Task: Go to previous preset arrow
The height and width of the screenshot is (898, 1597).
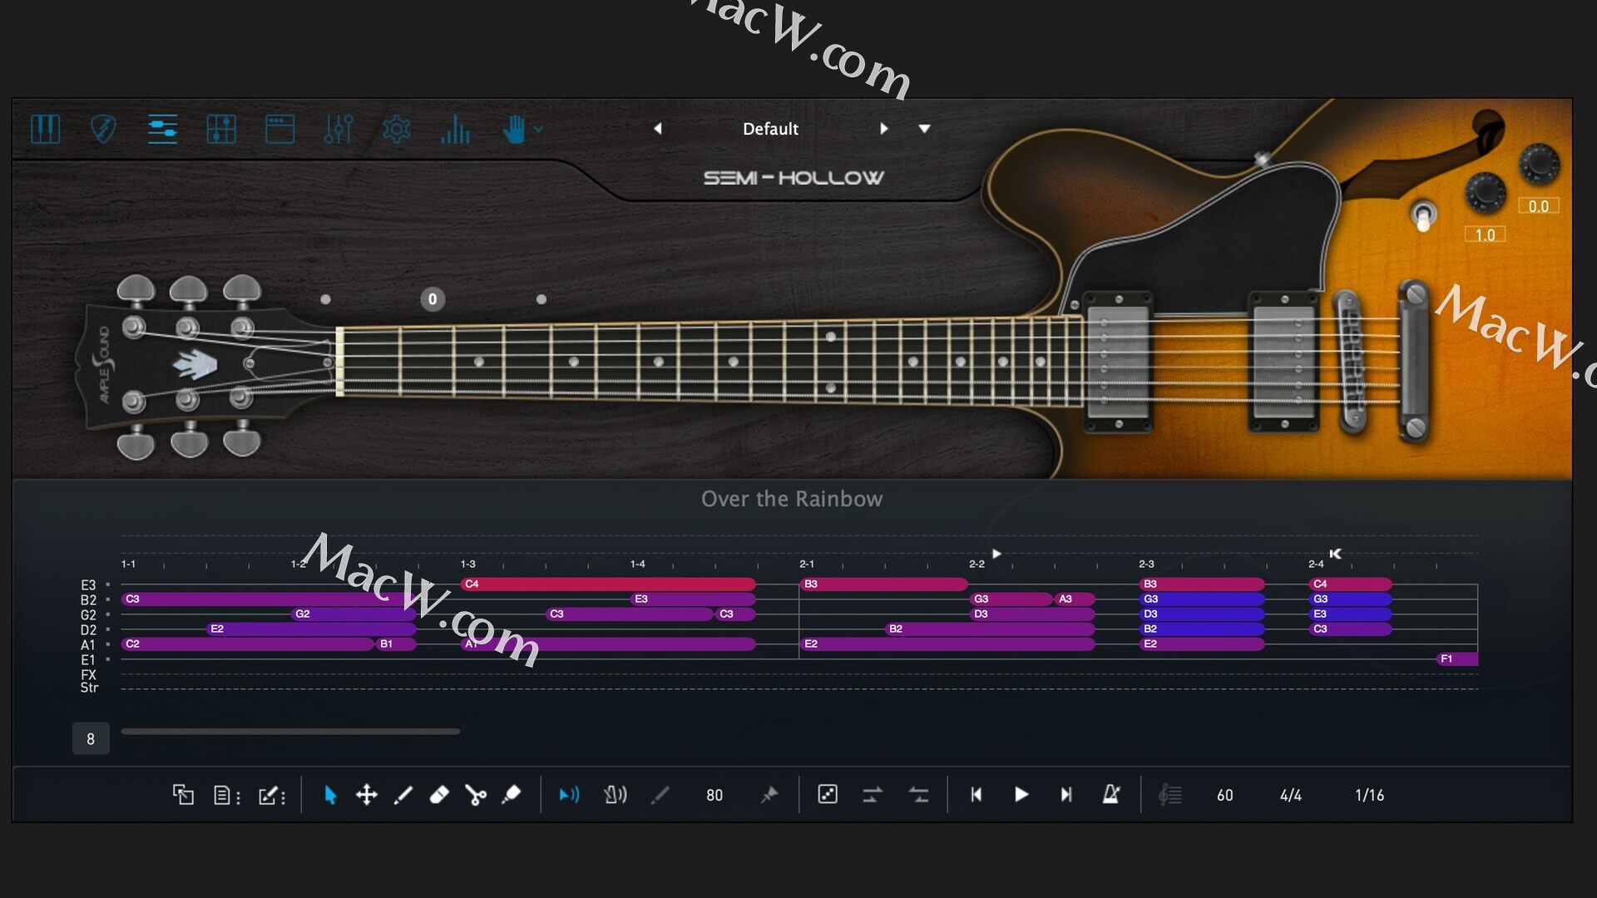Action: coord(658,129)
